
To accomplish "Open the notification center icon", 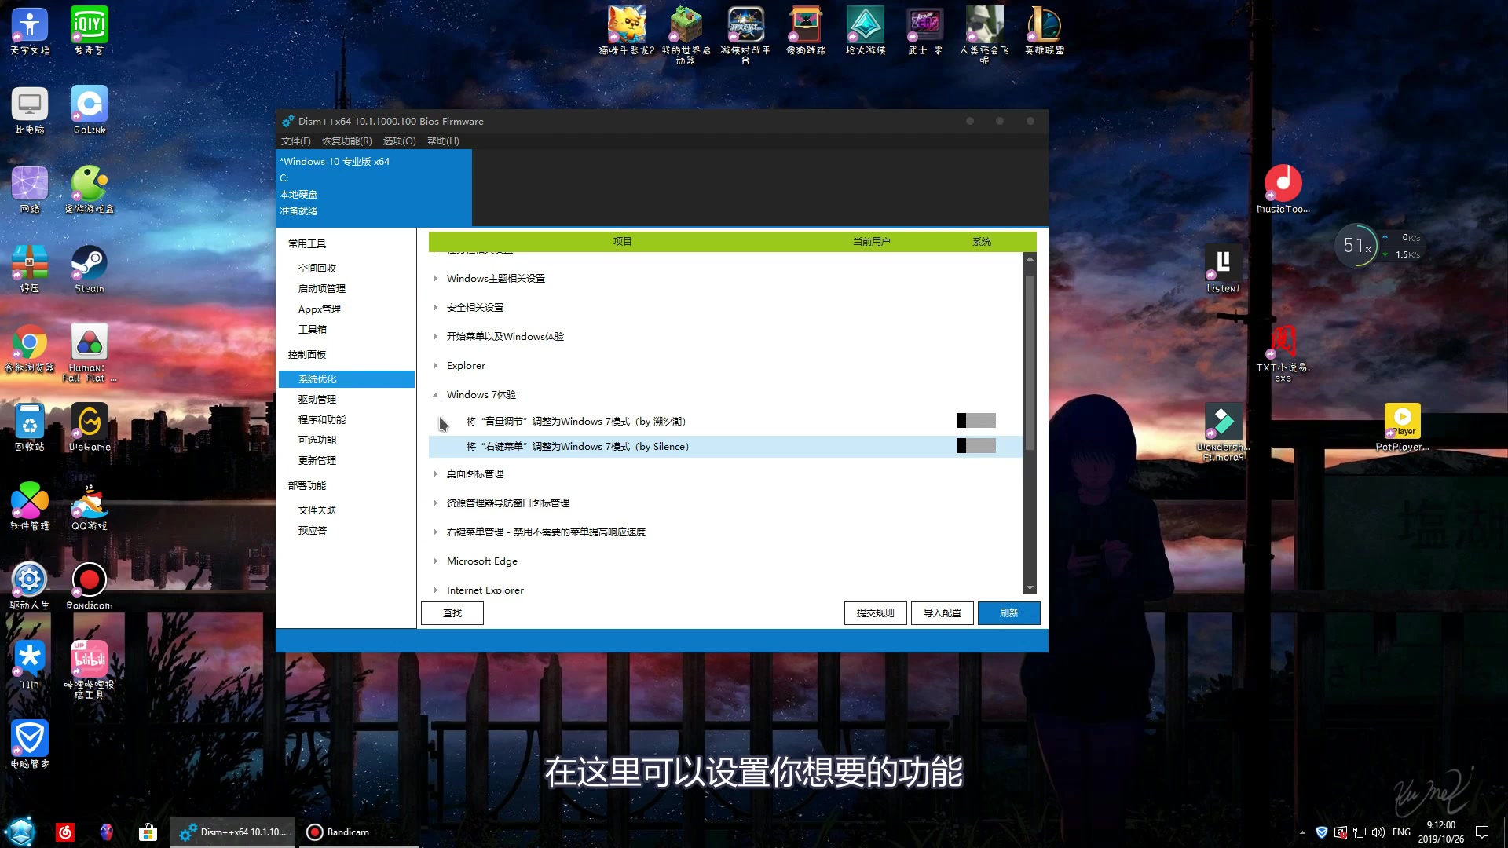I will click(x=1482, y=832).
